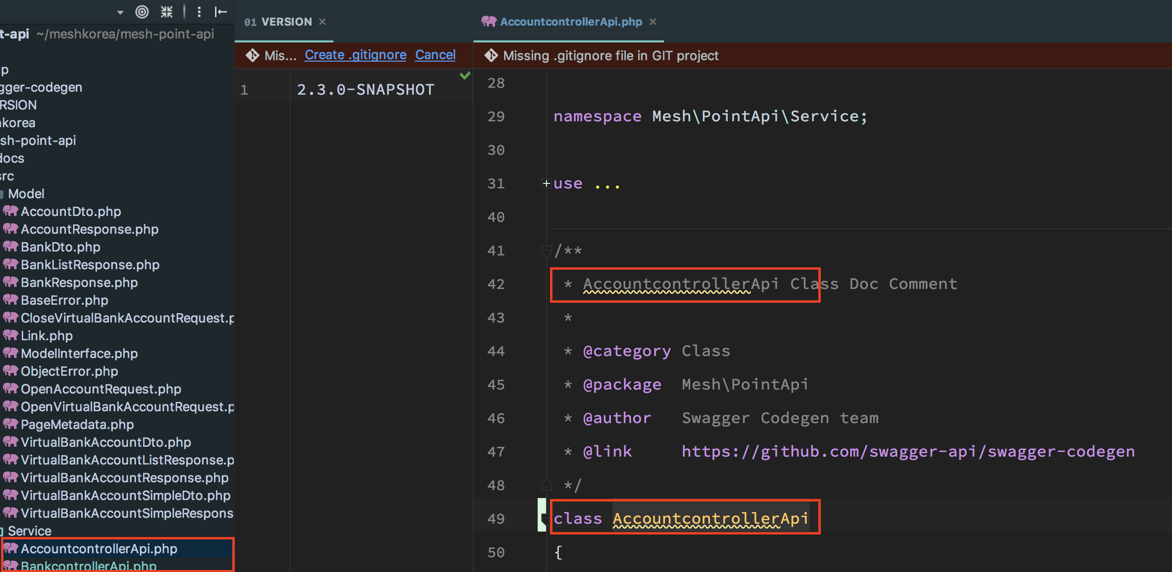1172x572 pixels.
Task: Hide the project panel with arrow icon
Action: [x=220, y=11]
